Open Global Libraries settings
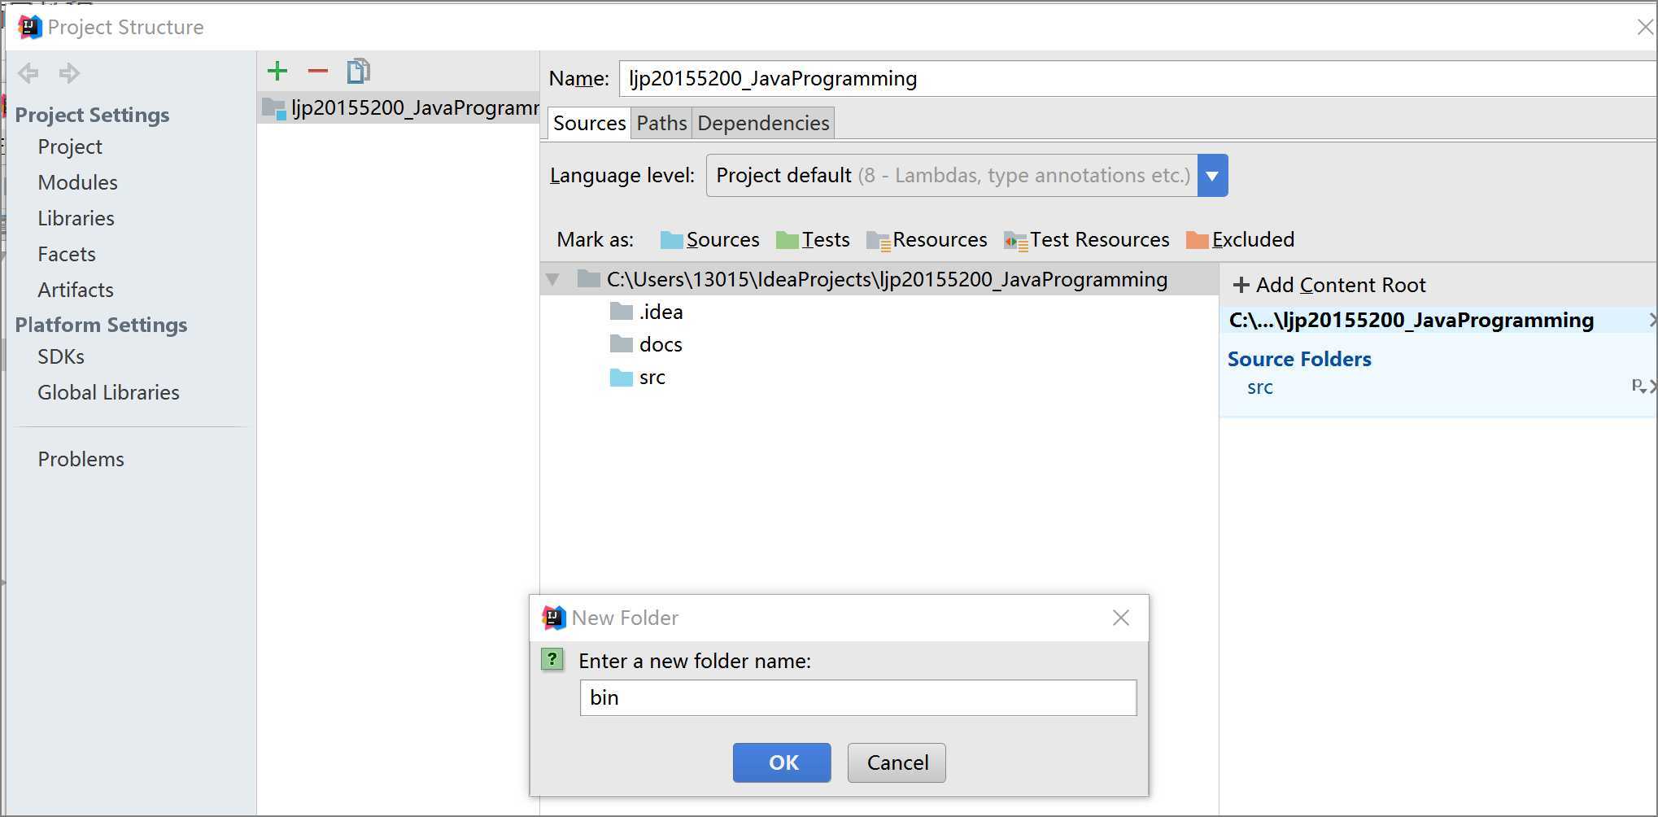This screenshot has height=817, width=1658. coord(108,392)
